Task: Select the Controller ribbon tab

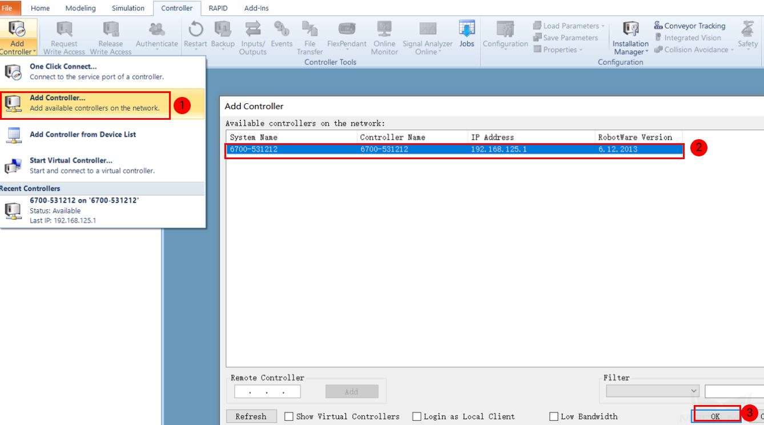Action: click(x=177, y=8)
